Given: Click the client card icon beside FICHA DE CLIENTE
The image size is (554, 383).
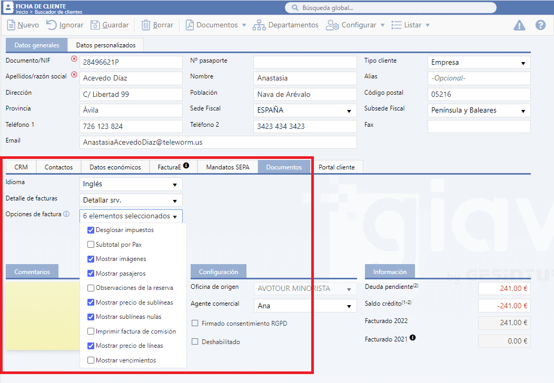Looking at the screenshot, I should 8,7.
